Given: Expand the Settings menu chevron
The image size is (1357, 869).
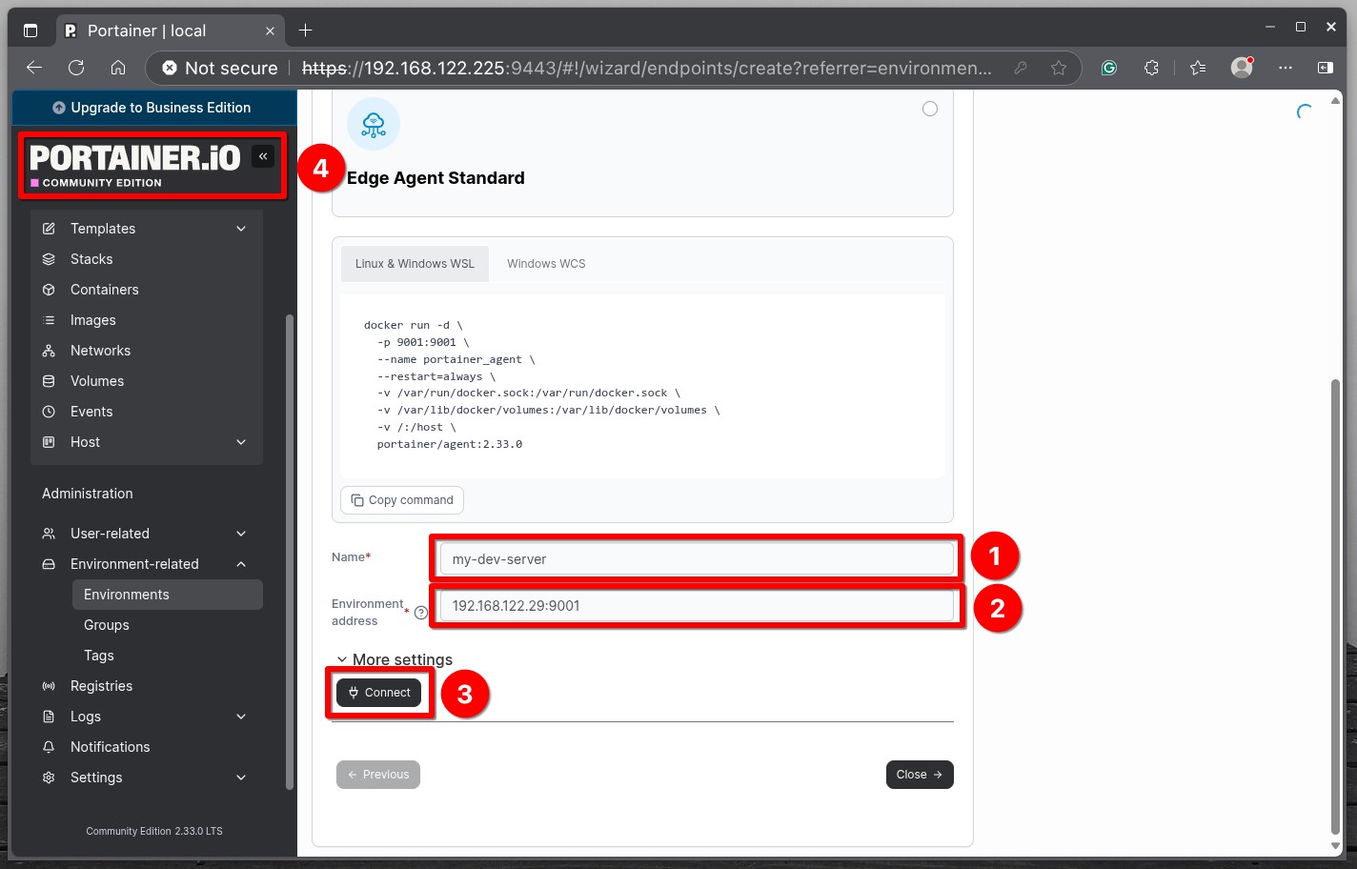Looking at the screenshot, I should point(241,778).
